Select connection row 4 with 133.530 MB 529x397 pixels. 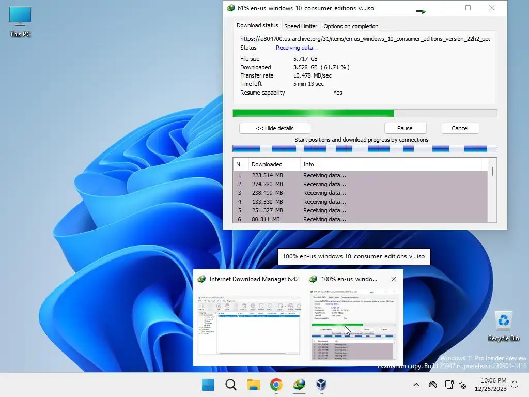pyautogui.click(x=360, y=202)
